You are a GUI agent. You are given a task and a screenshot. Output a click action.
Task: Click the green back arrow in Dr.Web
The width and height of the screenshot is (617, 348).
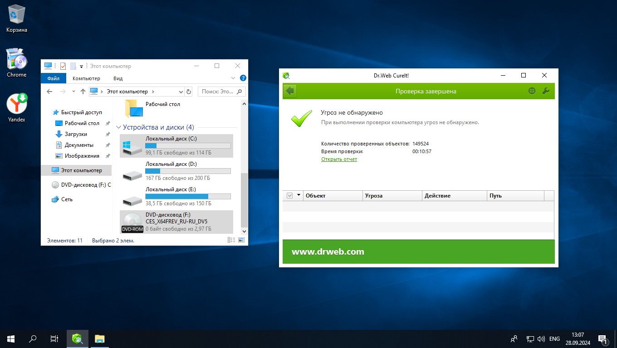[x=290, y=91]
